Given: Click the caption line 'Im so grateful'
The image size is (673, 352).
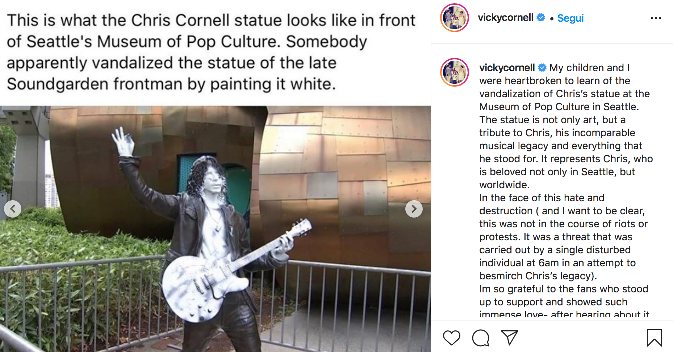Looking at the screenshot, I should point(564,289).
